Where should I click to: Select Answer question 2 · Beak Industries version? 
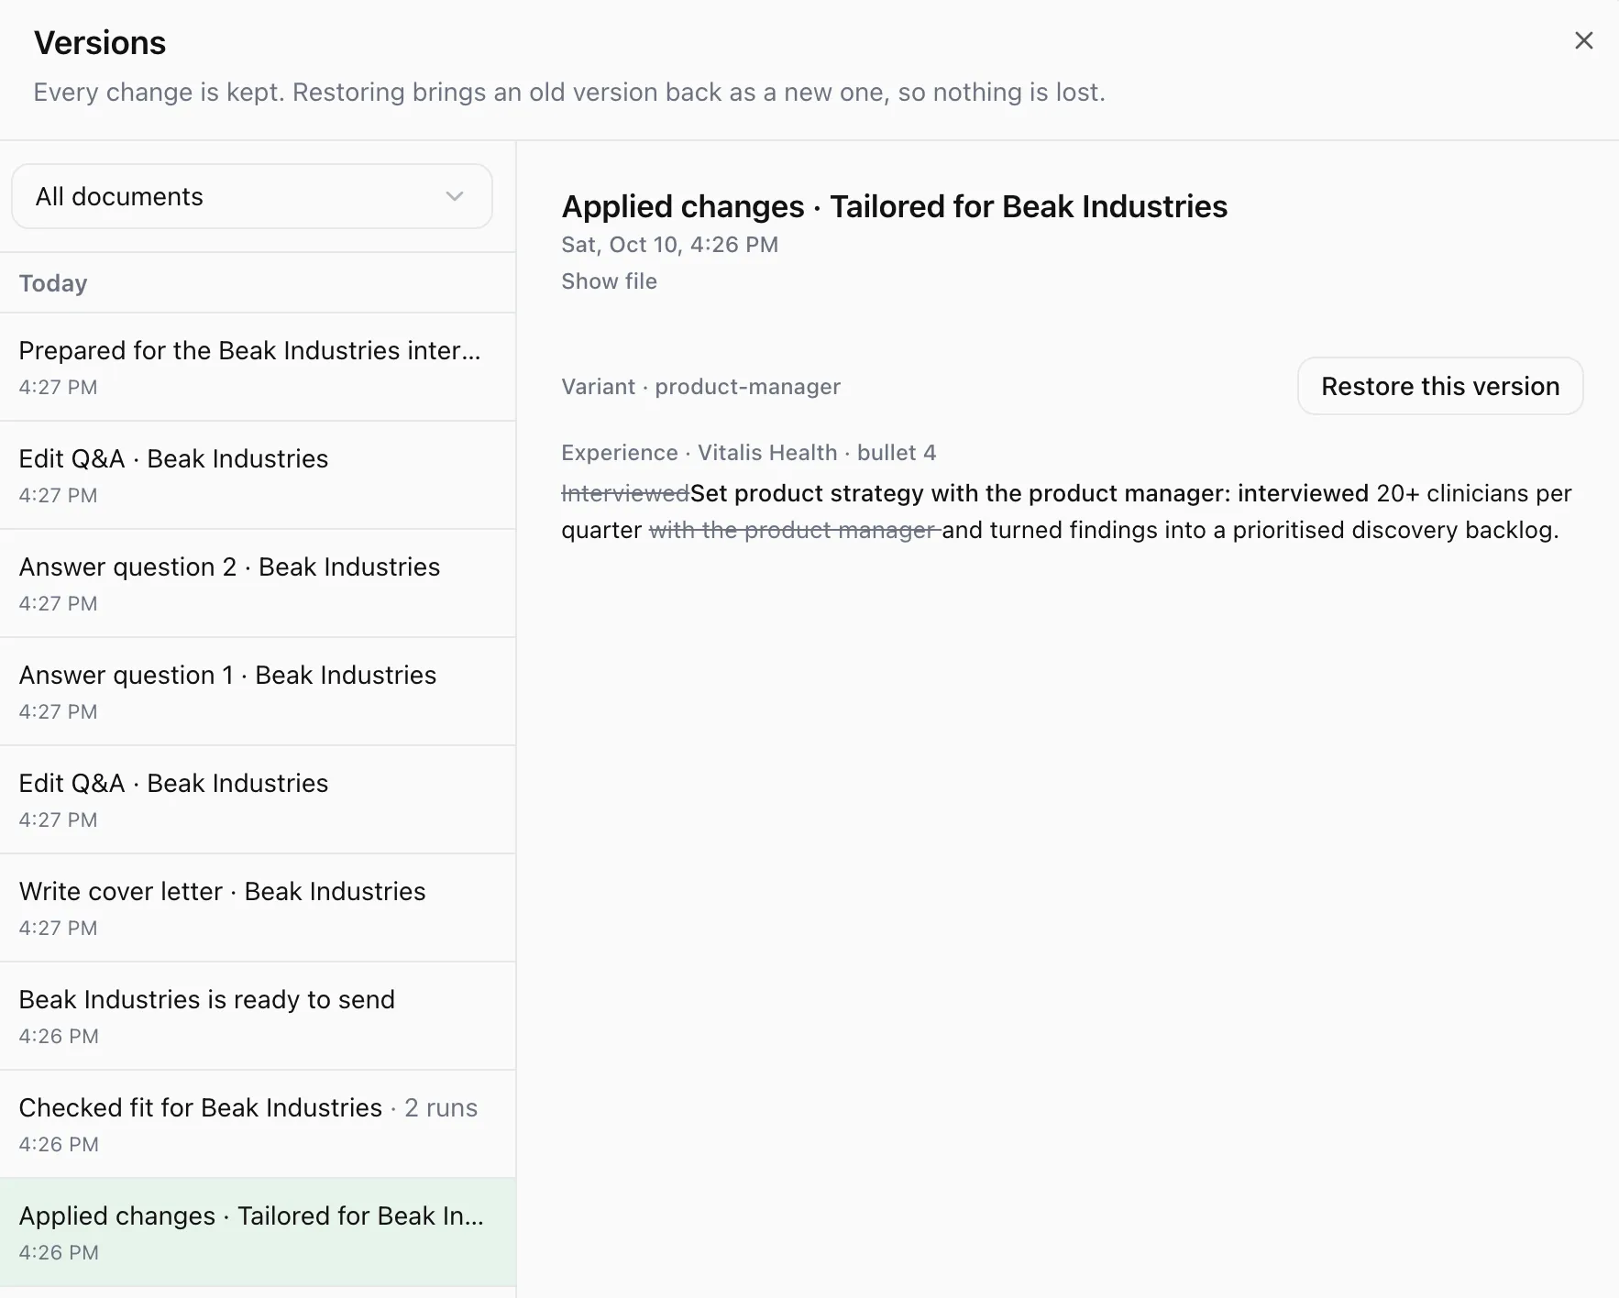pyautogui.click(x=258, y=583)
